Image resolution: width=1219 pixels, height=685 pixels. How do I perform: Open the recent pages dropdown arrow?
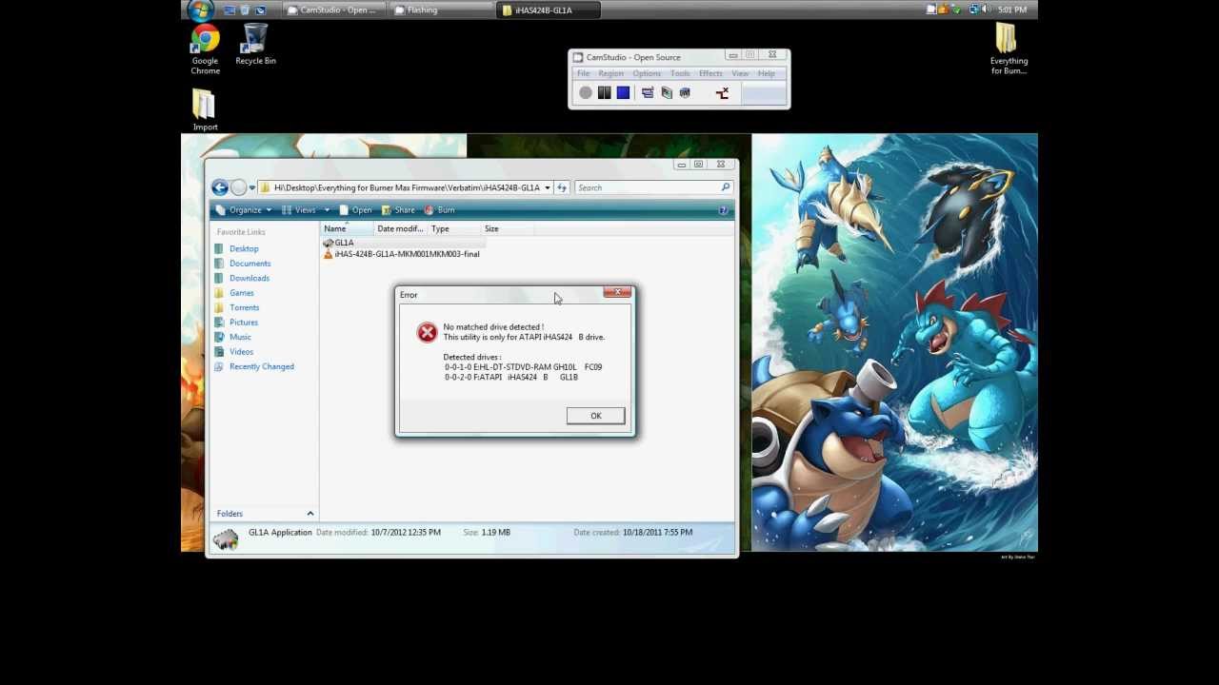point(252,187)
